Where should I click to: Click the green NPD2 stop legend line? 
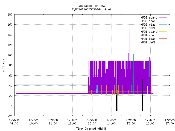(163, 21)
